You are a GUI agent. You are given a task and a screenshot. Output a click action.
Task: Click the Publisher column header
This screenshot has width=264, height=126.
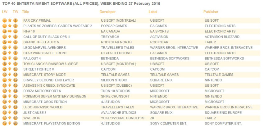coord(211,12)
